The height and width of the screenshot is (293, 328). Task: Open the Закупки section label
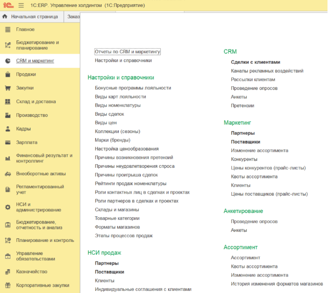pos(25,88)
